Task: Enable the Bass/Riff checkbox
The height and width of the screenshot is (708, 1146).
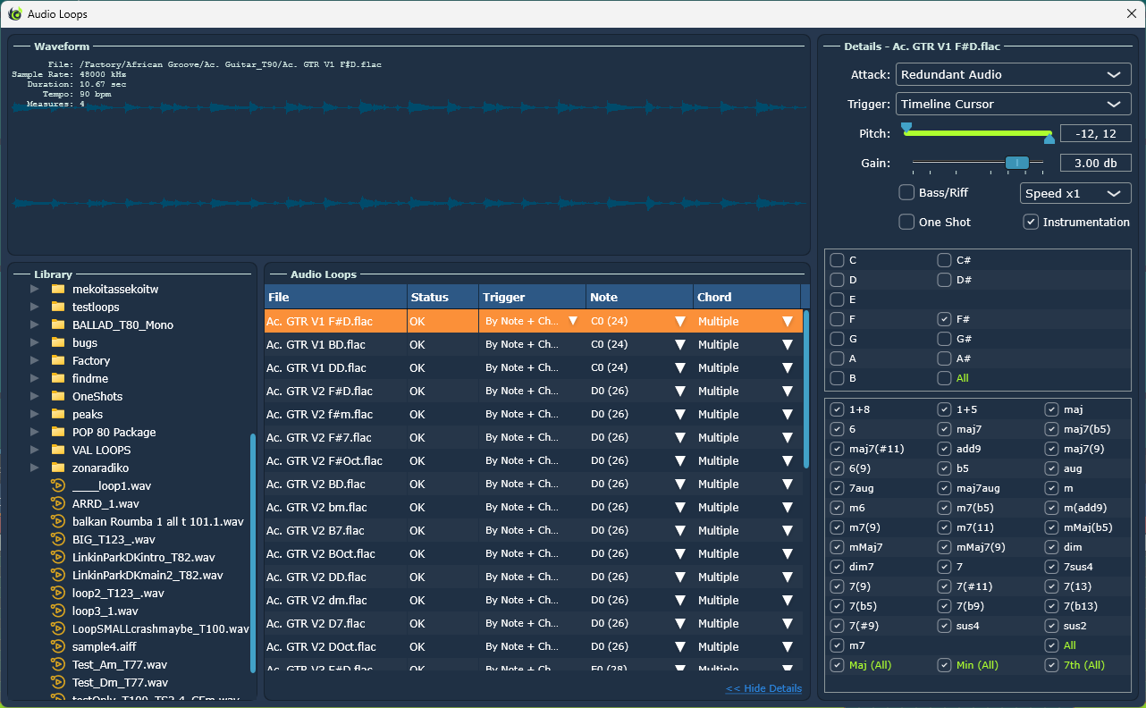Action: pos(906,192)
